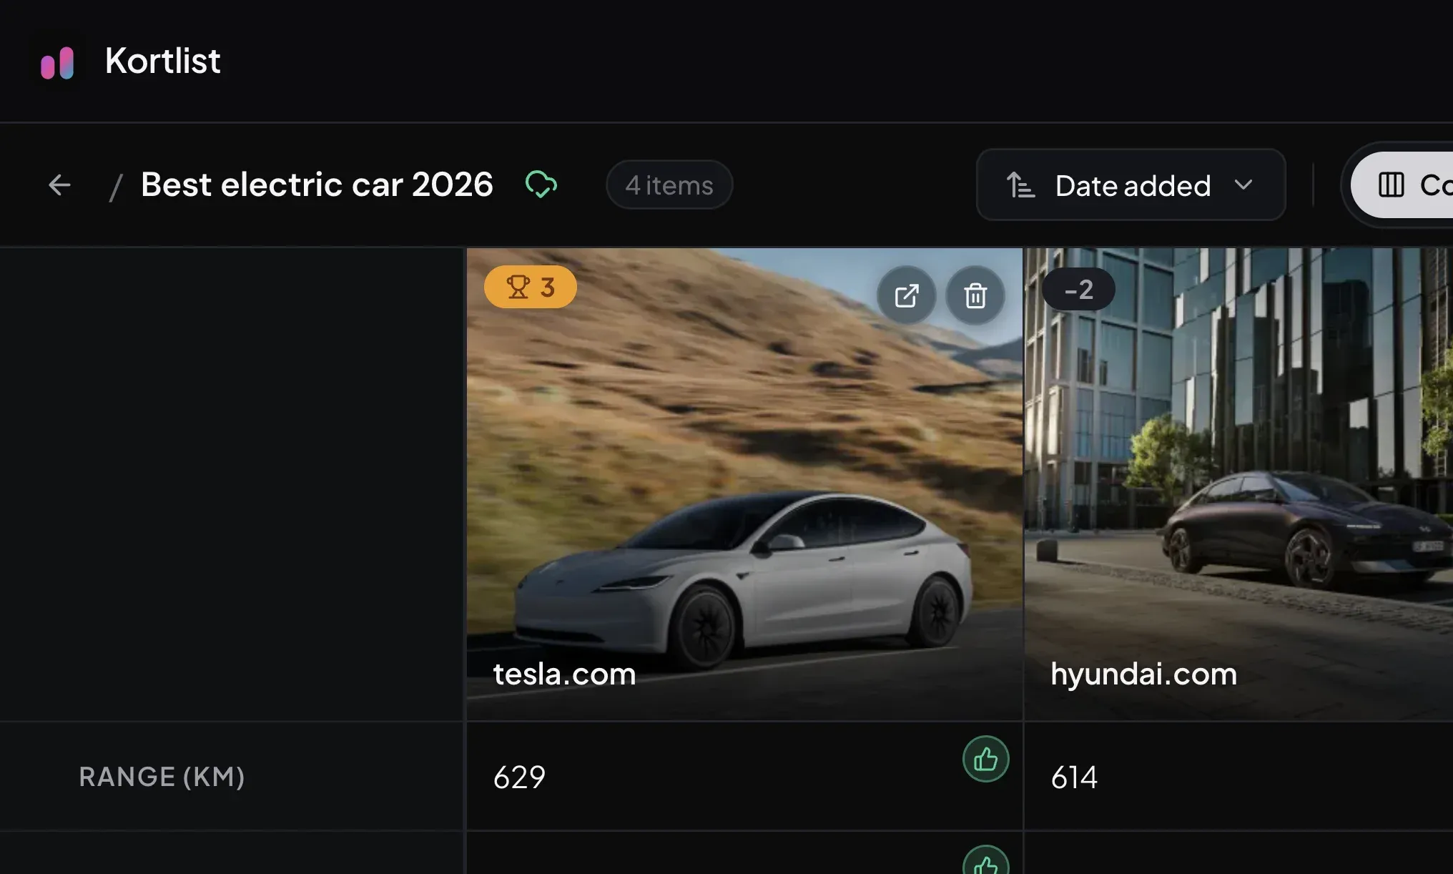This screenshot has width=1453, height=874.
Task: Delete the tesla.com item with trash icon
Action: (975, 295)
